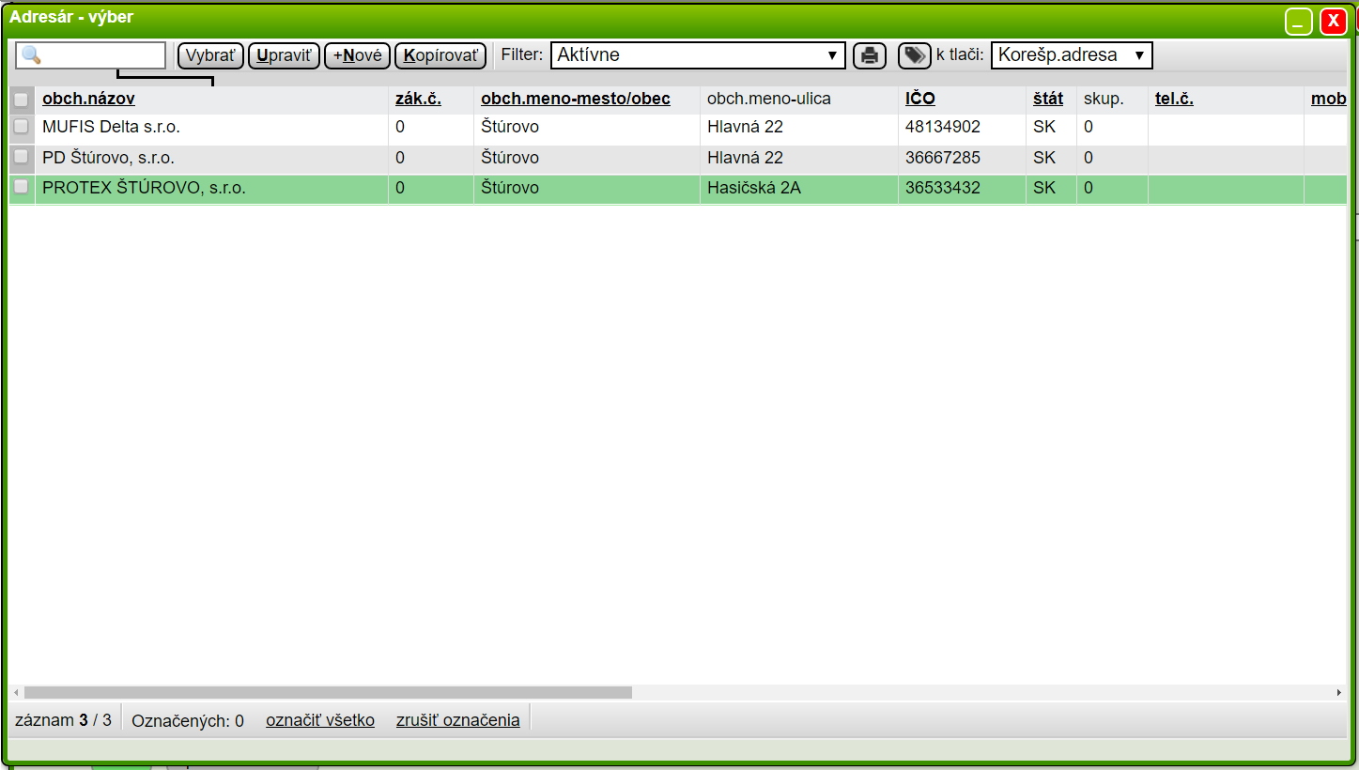Click IČO value 36533432

pos(943,188)
